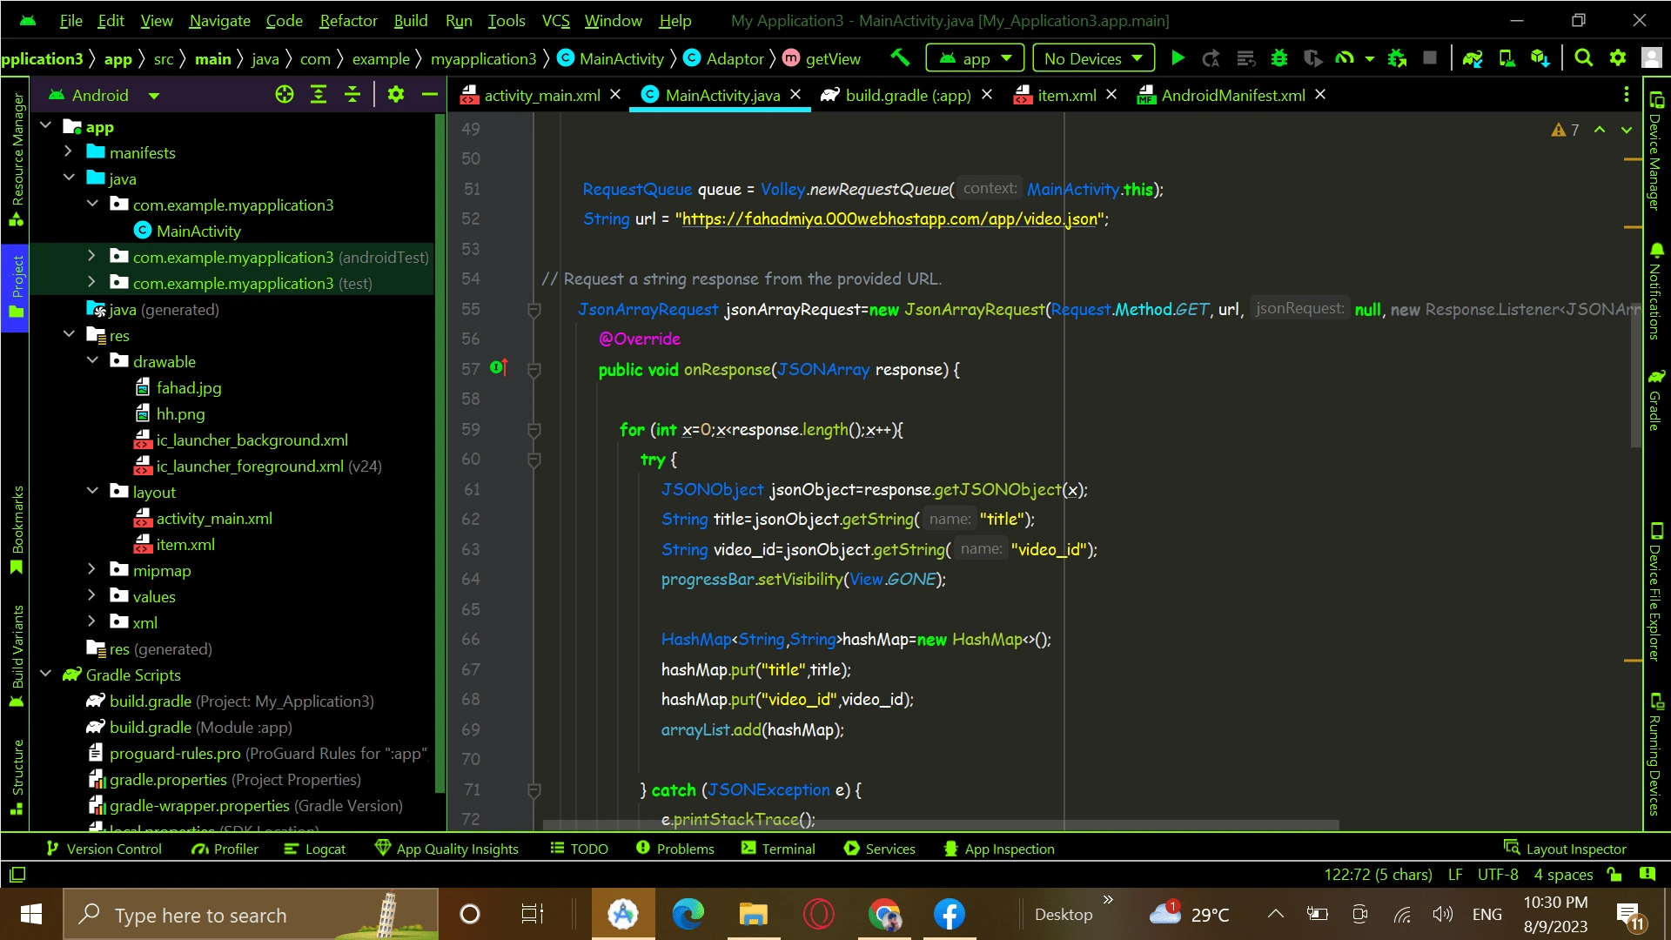Viewport: 1671px width, 940px height.
Task: Open the Logcat tool window
Action: click(315, 849)
